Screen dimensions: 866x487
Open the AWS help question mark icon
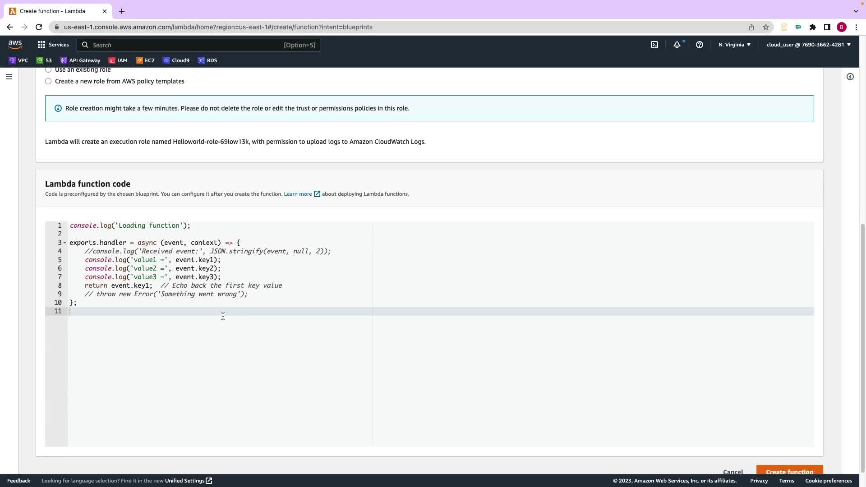pos(700,45)
